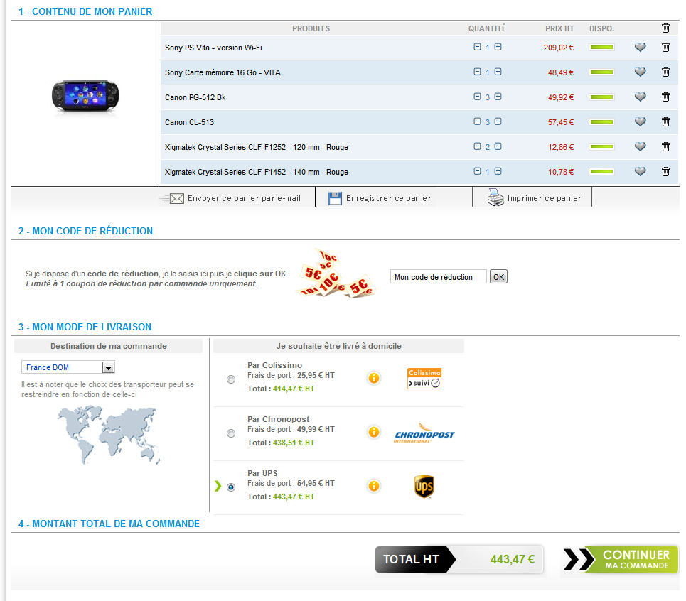Increase quantity of Sony Carte mémoire 16 Go
686x601 pixels.
pyautogui.click(x=498, y=72)
